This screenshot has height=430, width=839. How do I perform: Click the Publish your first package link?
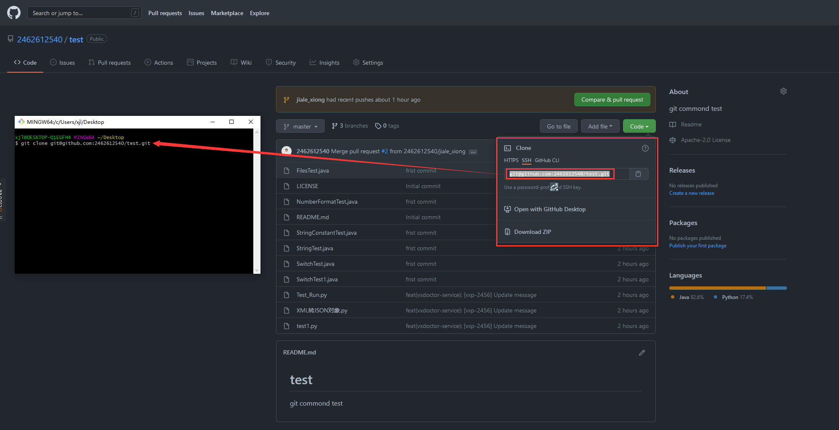point(697,246)
